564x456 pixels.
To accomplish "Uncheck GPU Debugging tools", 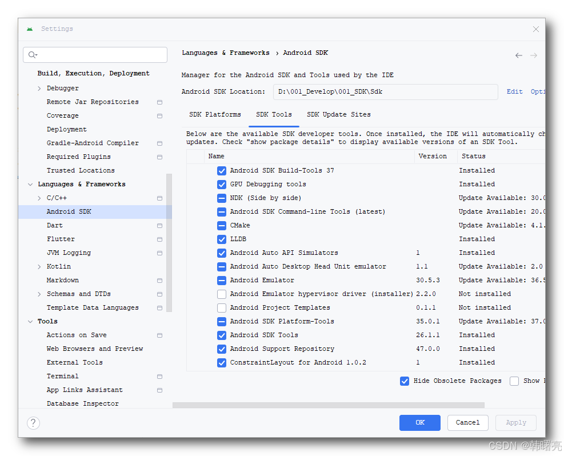I will click(x=222, y=184).
